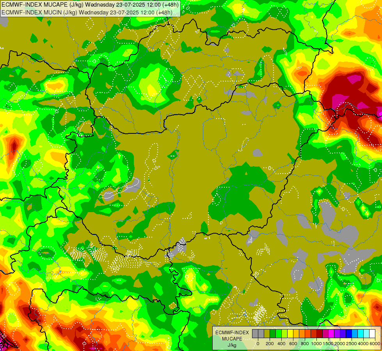This screenshot has height=351, width=382.
Task: Pick the dark green legend swatch
Action: (273, 333)
